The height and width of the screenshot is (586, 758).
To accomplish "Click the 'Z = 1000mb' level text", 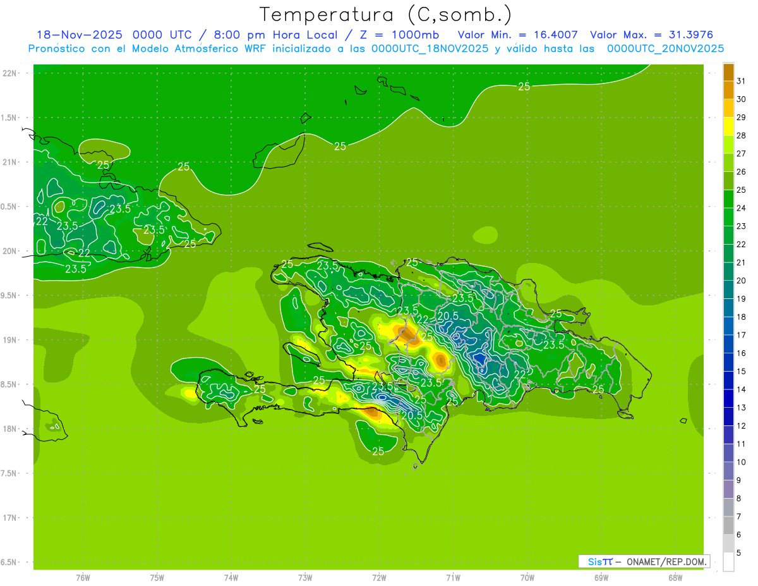I will click(403, 35).
